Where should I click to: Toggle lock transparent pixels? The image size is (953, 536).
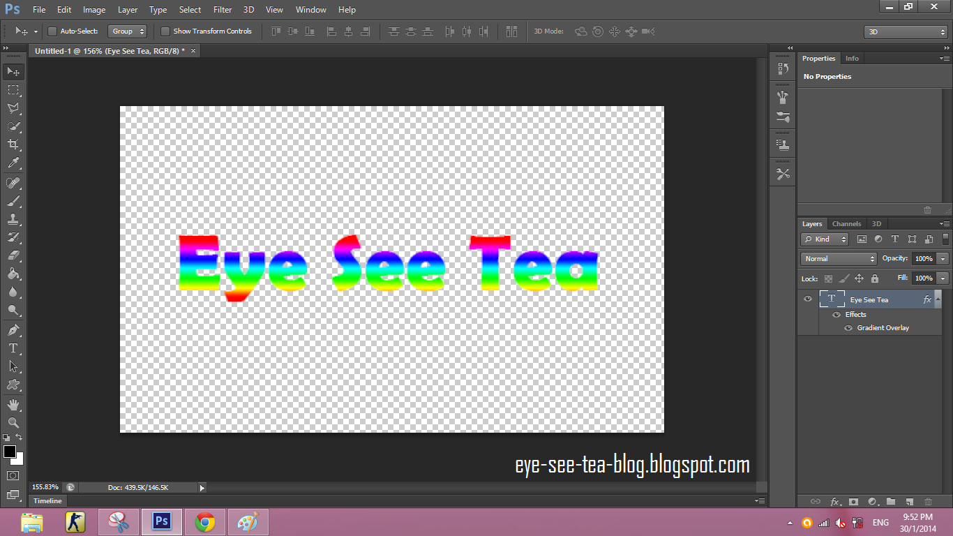[829, 278]
